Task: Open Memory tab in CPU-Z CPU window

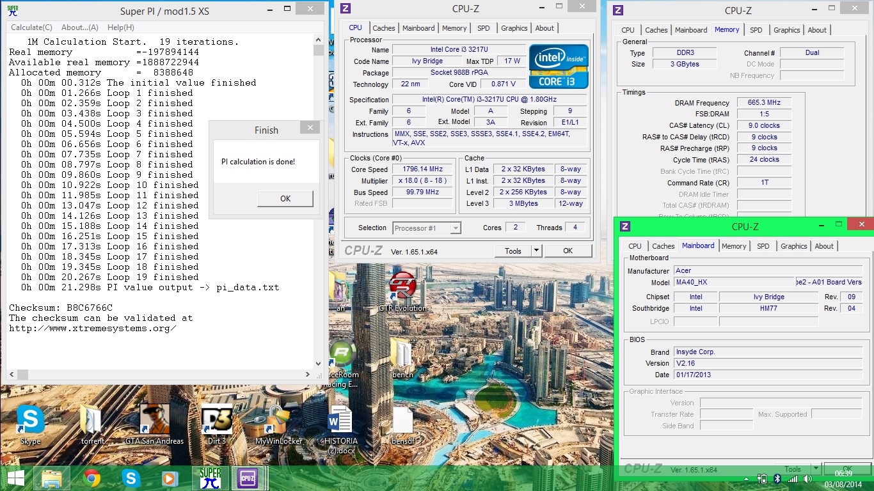Action: pos(454,28)
